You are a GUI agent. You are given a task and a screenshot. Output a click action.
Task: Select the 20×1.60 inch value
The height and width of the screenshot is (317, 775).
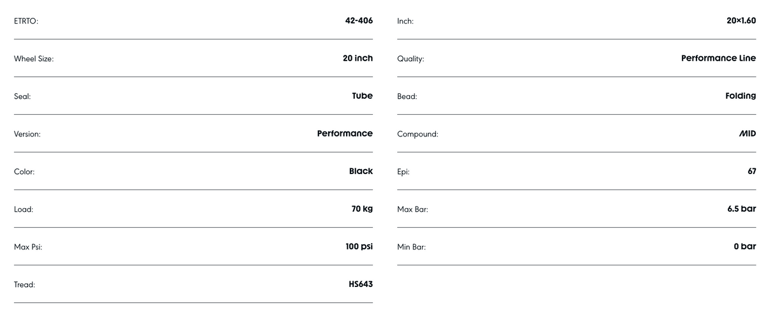click(741, 20)
